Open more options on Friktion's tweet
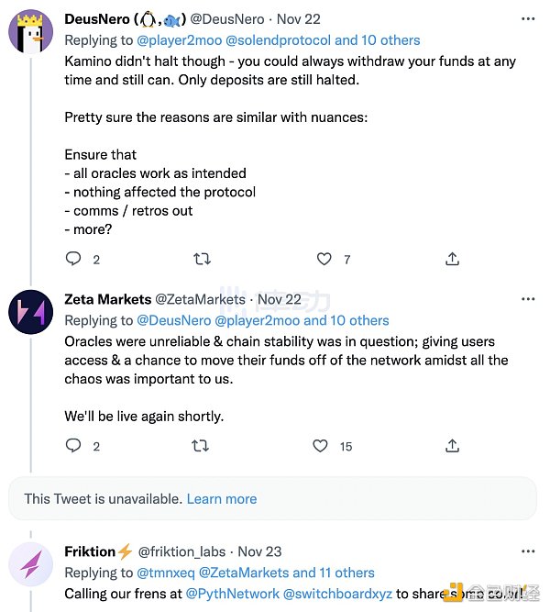The height and width of the screenshot is (612, 550). [527, 551]
